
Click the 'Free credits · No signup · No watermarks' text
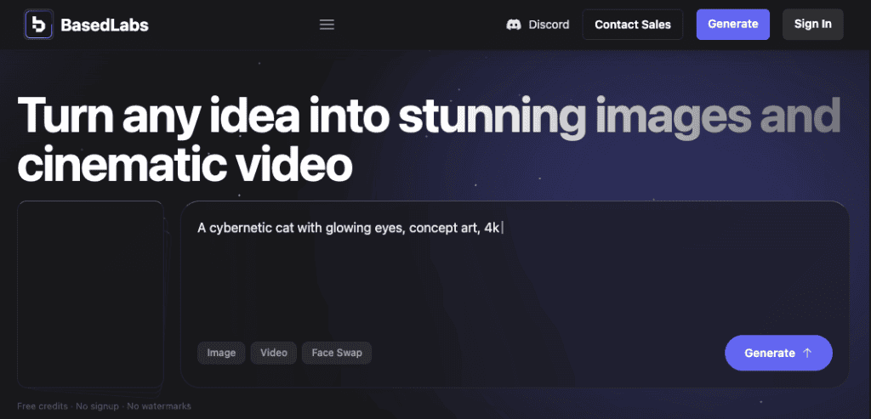coord(105,406)
